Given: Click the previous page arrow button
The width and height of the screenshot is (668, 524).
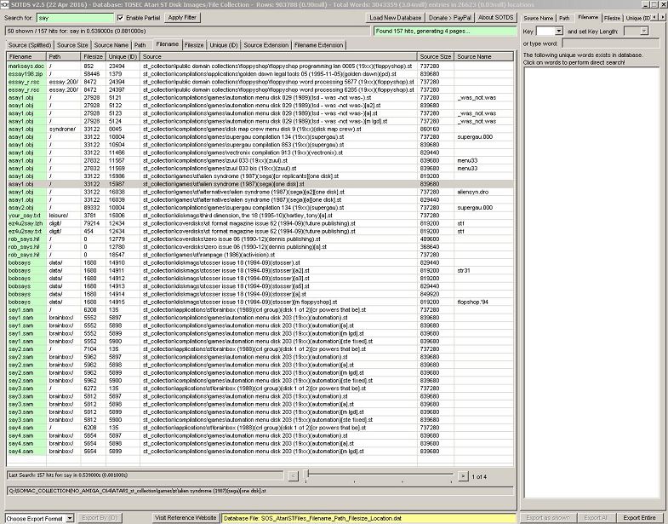Looking at the screenshot, I should click(x=294, y=475).
